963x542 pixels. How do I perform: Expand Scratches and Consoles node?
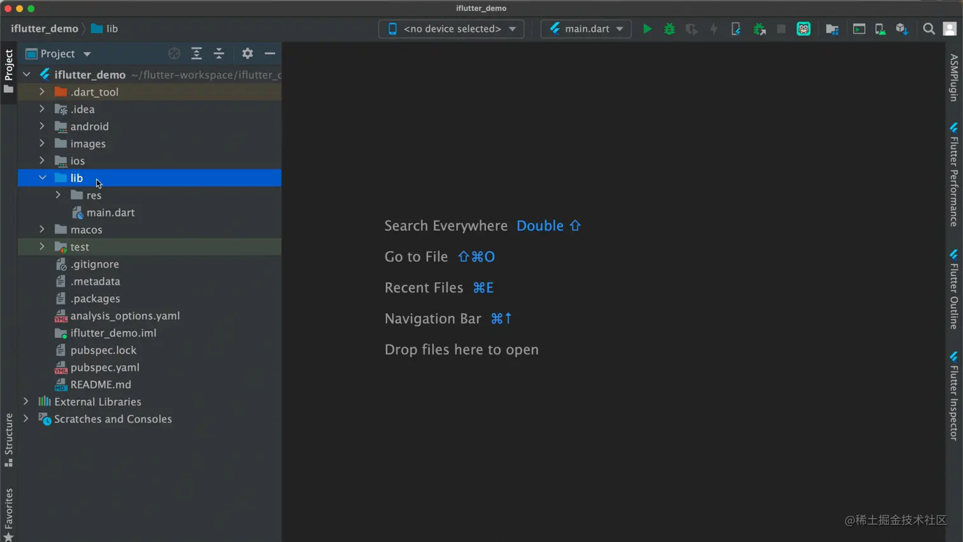click(x=26, y=418)
